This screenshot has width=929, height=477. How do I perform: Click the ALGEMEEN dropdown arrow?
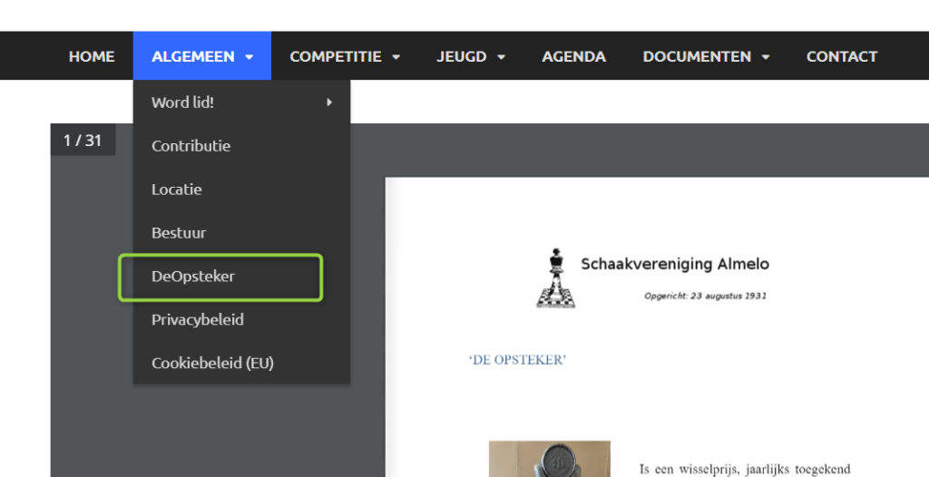point(249,57)
